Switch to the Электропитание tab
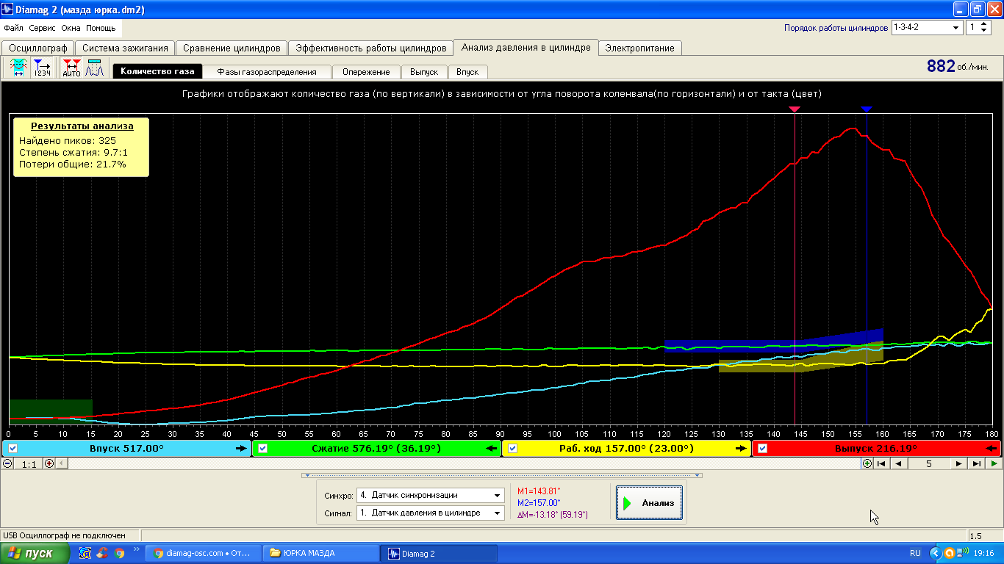This screenshot has width=1004, height=564. [639, 48]
